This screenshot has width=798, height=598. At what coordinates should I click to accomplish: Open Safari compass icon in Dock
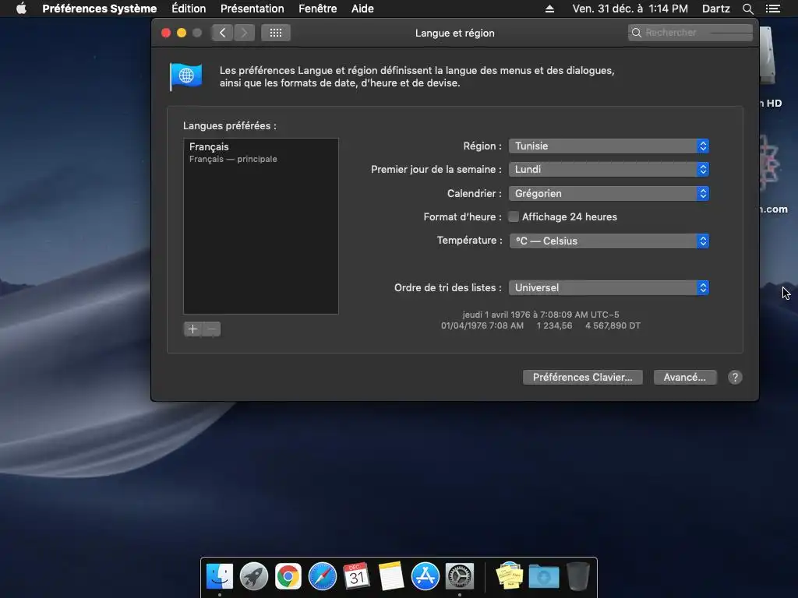coord(322,576)
